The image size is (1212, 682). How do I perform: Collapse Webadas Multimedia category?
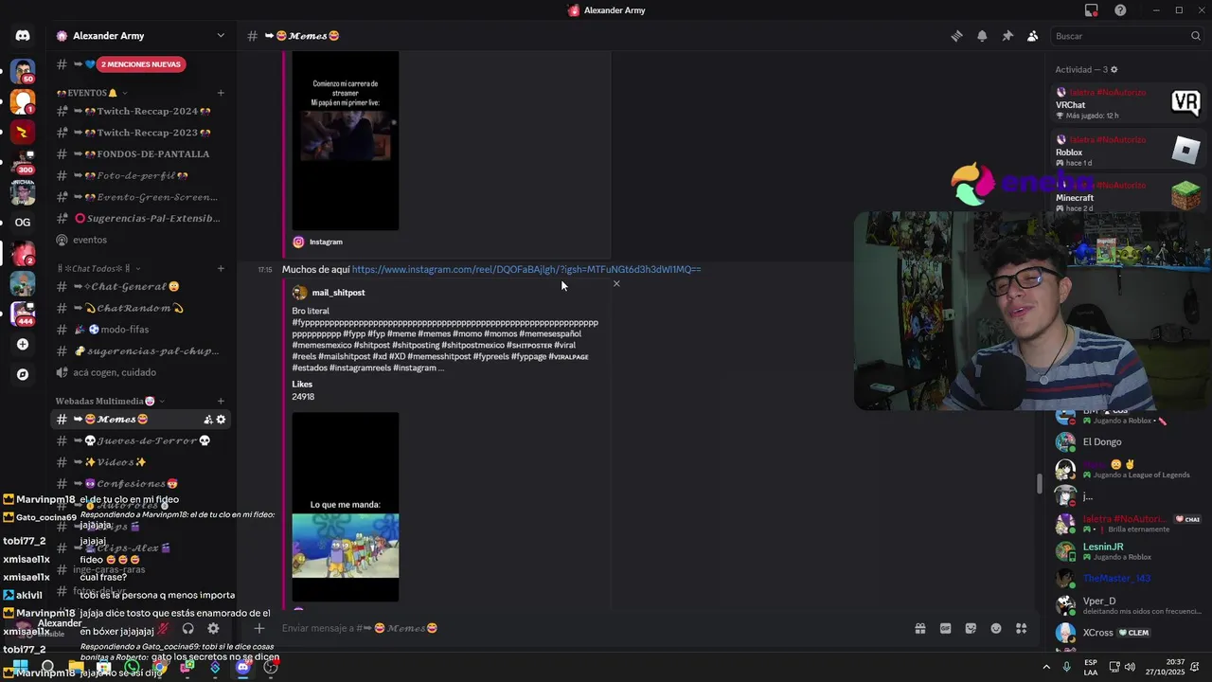click(110, 401)
